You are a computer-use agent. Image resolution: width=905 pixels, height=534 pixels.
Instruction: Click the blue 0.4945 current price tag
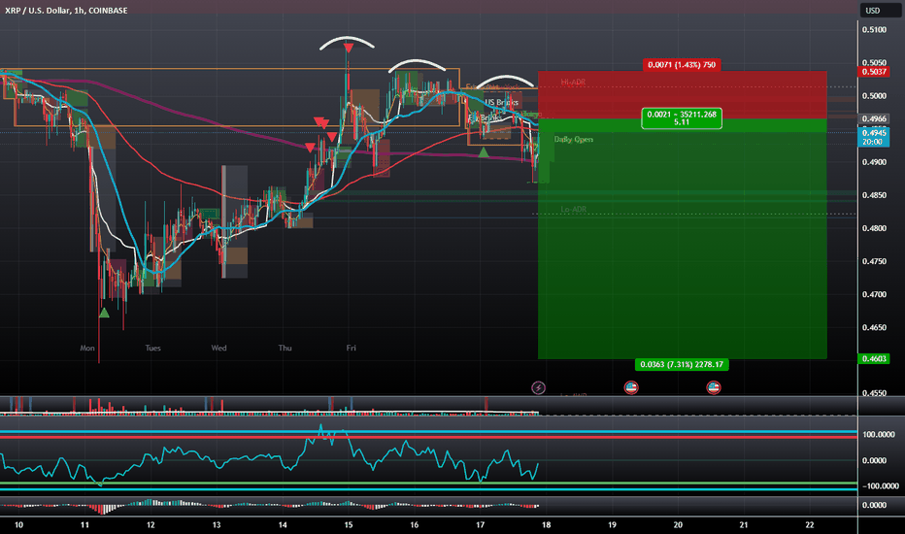874,138
